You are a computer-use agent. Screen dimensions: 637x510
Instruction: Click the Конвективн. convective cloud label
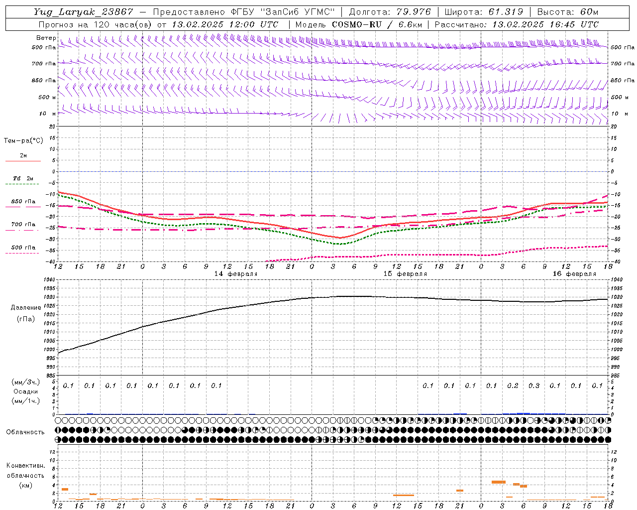click(x=26, y=466)
